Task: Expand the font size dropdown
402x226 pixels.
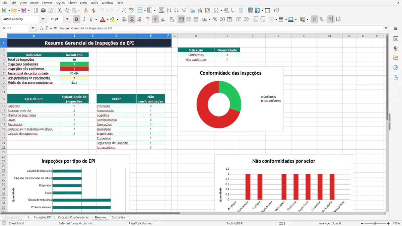Action: 67,19
